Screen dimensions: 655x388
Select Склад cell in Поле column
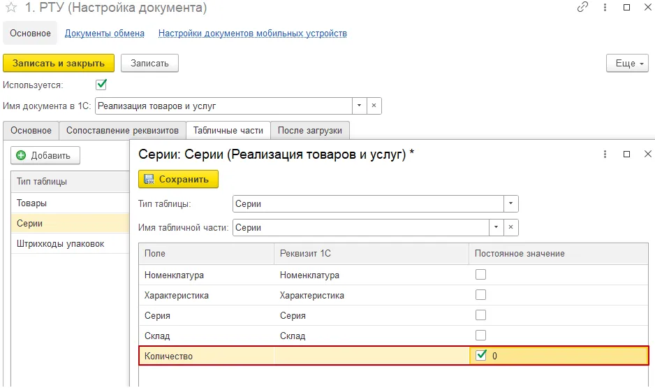(207, 336)
